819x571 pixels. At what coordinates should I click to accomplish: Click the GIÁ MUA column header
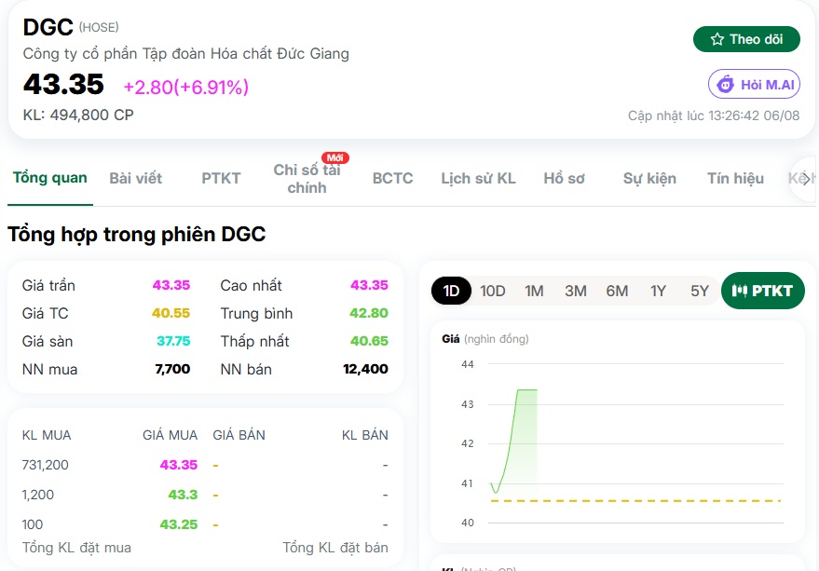point(171,435)
